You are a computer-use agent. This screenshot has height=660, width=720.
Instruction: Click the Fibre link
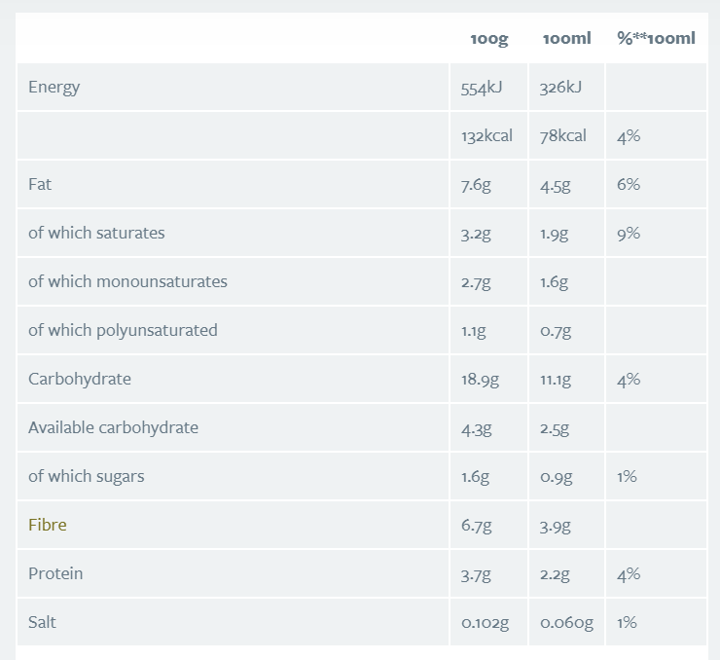(x=48, y=525)
